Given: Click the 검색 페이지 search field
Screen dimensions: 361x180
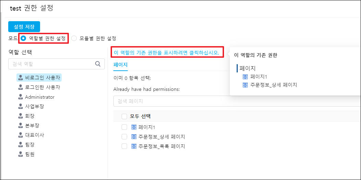Looking at the screenshot, I should [x=206, y=101].
